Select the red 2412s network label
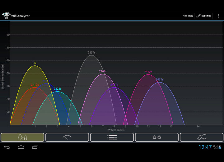The image size is (224, 162). tap(35, 85)
